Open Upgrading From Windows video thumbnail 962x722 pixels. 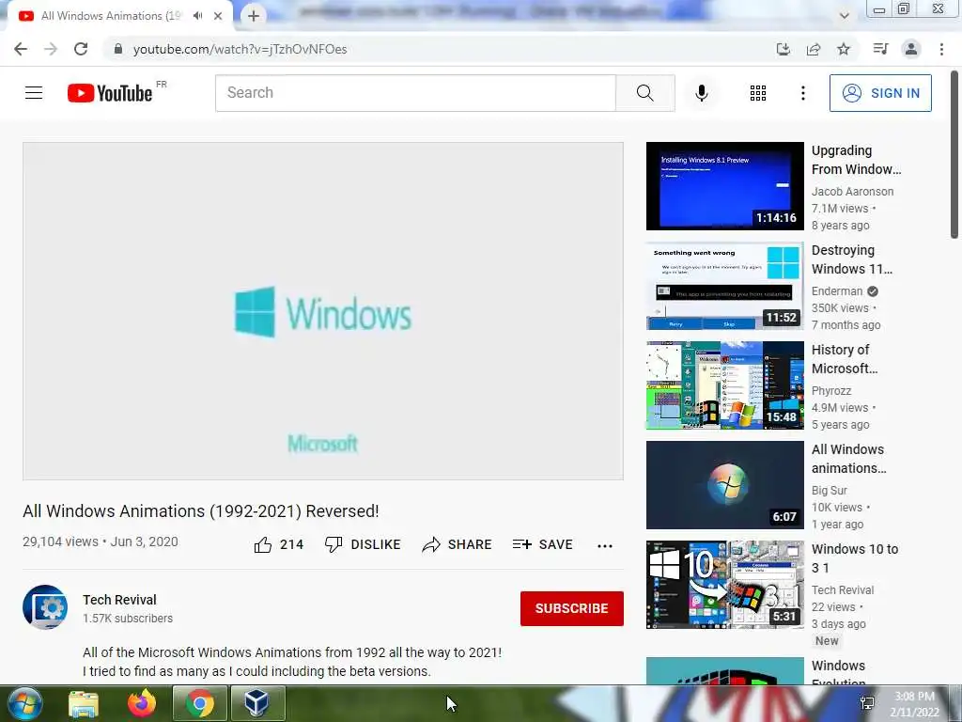click(x=724, y=186)
